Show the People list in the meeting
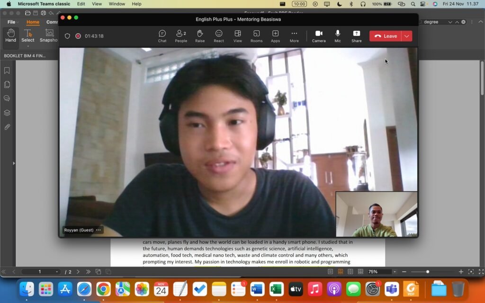 180,36
